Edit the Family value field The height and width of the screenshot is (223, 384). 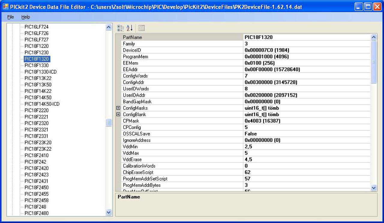(x=307, y=44)
